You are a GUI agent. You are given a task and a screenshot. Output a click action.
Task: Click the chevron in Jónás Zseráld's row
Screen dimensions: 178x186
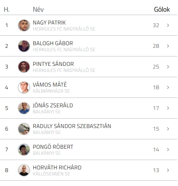tap(168, 108)
